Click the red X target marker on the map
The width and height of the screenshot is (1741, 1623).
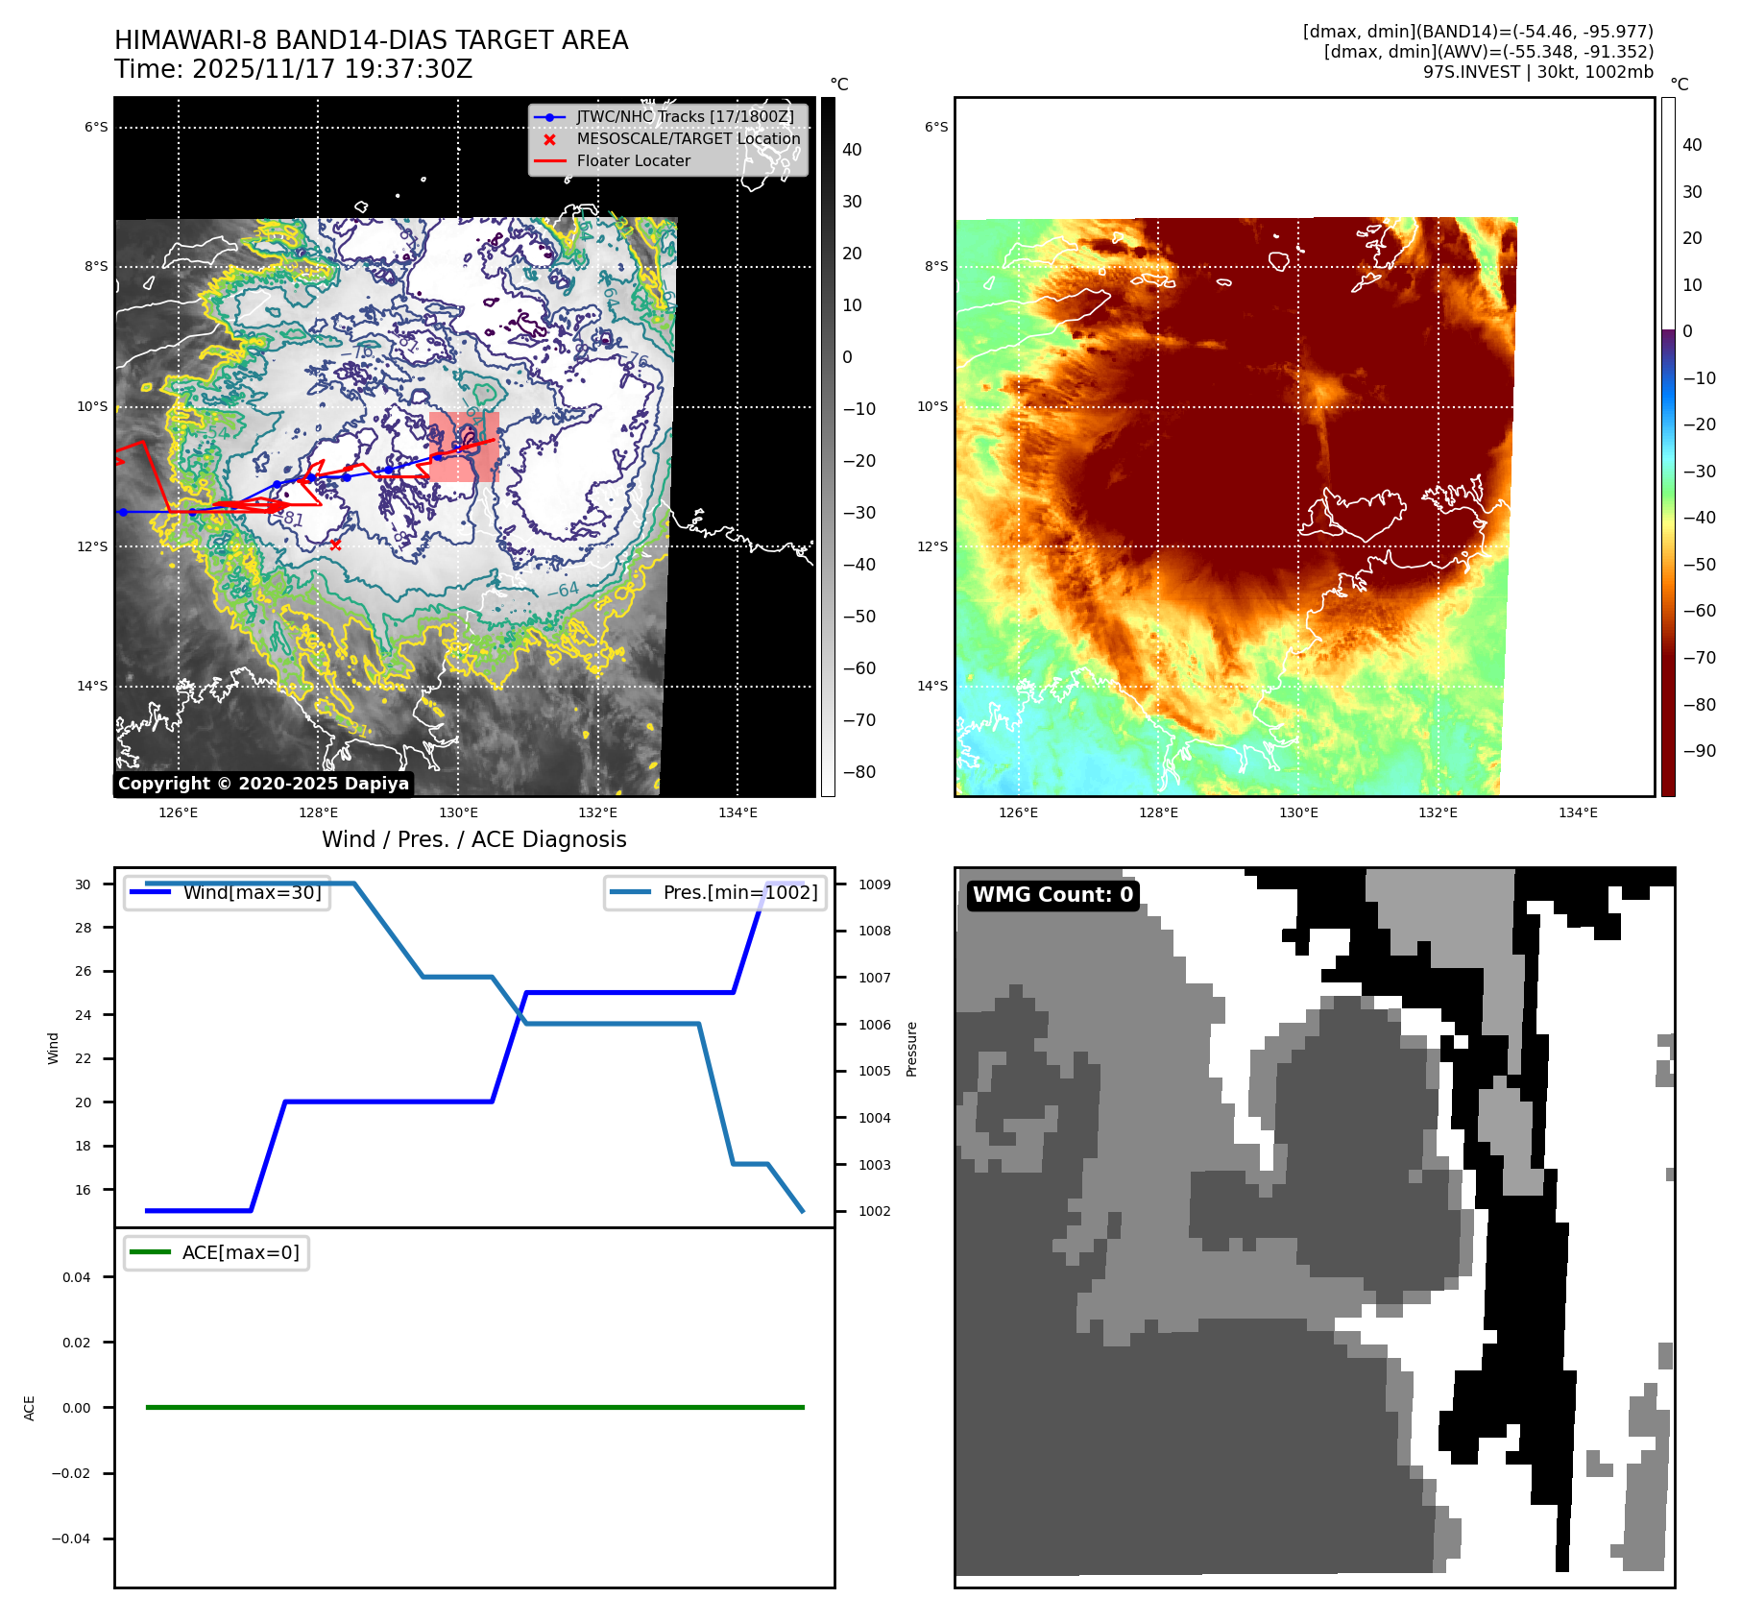(x=335, y=545)
